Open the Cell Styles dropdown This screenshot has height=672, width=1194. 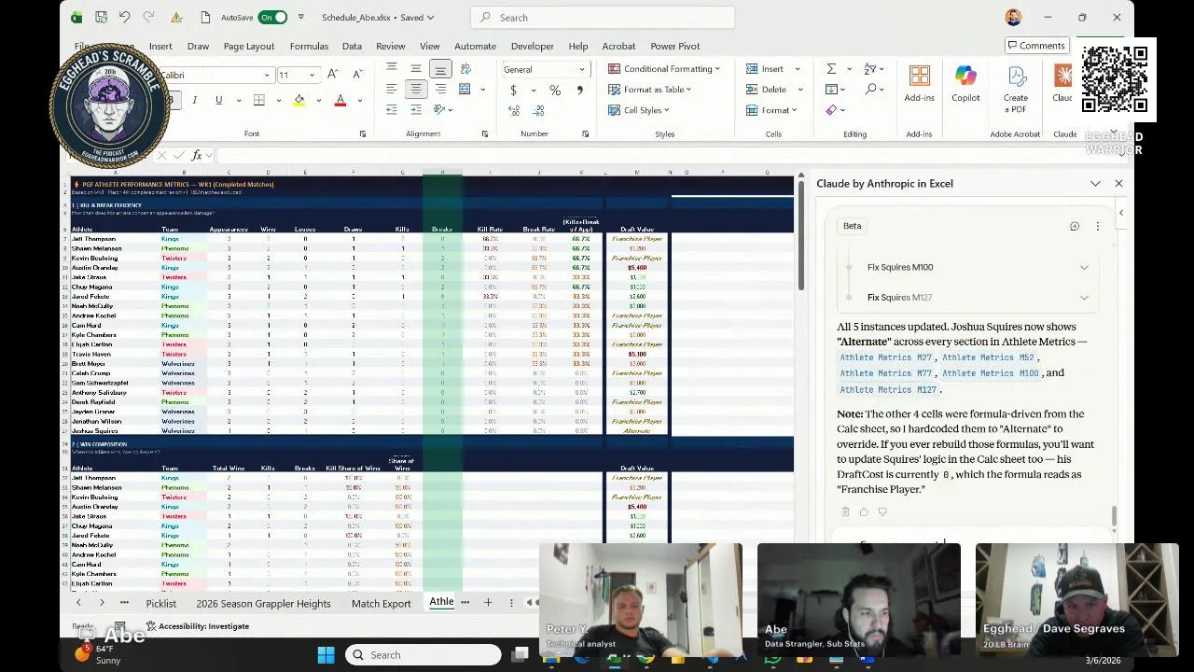pos(639,110)
